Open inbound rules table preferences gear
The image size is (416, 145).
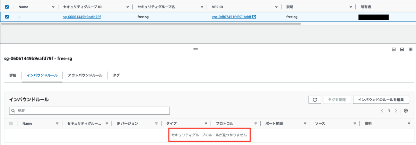[x=406, y=111]
